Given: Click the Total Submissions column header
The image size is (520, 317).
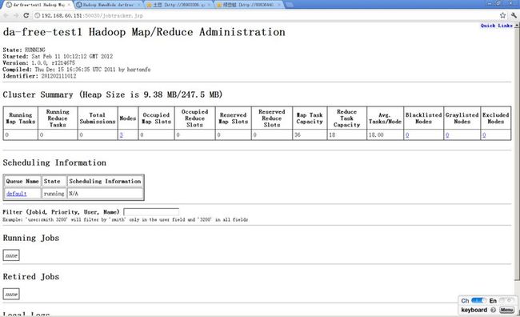Looking at the screenshot, I should (x=98, y=118).
